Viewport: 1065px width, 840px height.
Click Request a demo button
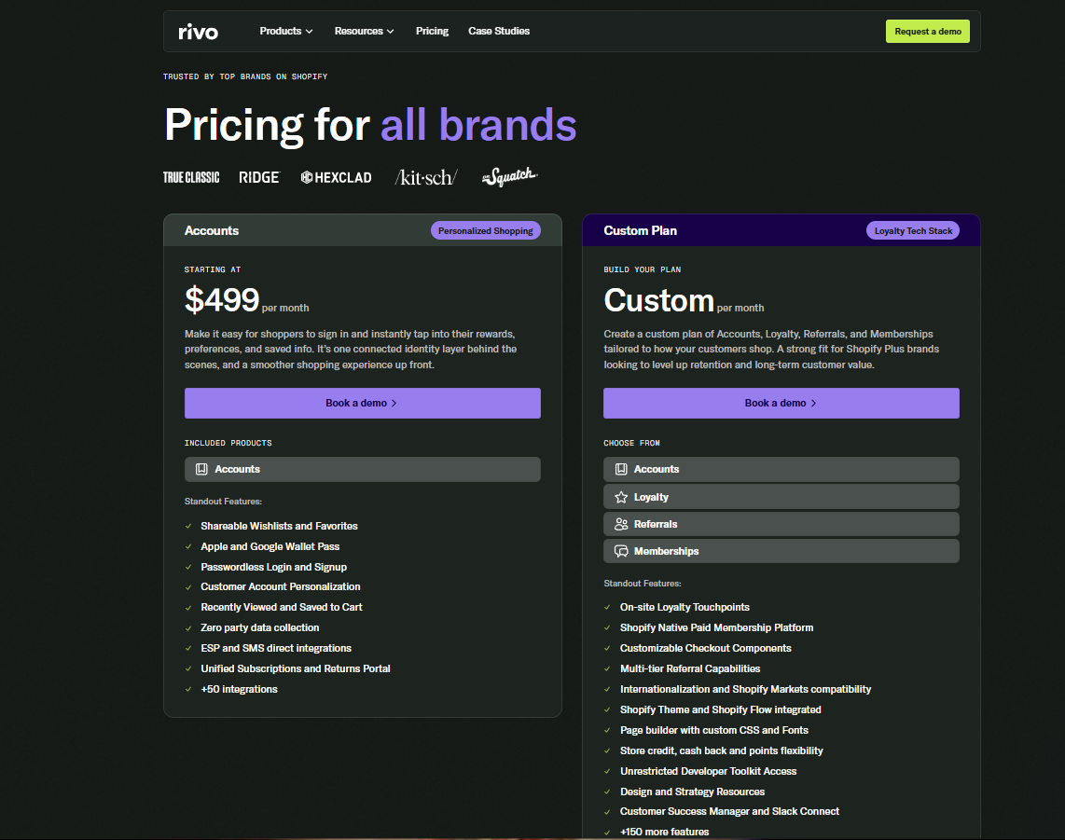927,31
